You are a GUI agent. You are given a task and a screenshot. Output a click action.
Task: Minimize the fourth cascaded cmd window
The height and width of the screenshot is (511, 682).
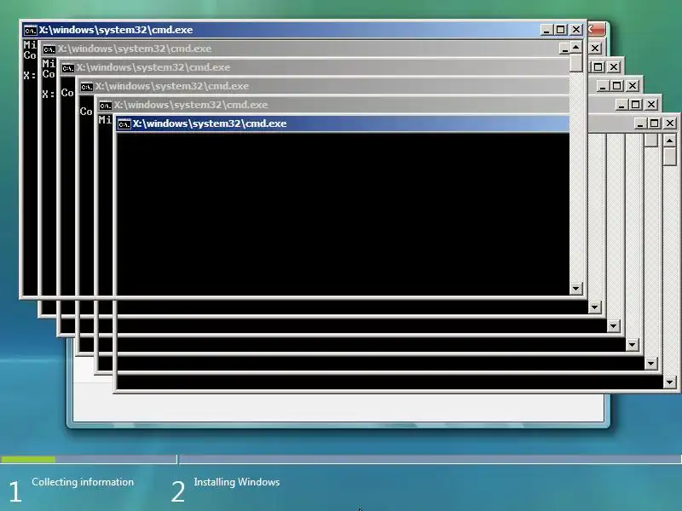coord(603,86)
